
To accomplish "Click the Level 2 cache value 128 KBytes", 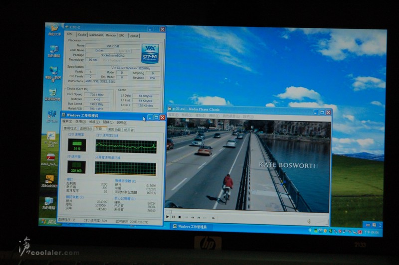I will [x=146, y=106].
